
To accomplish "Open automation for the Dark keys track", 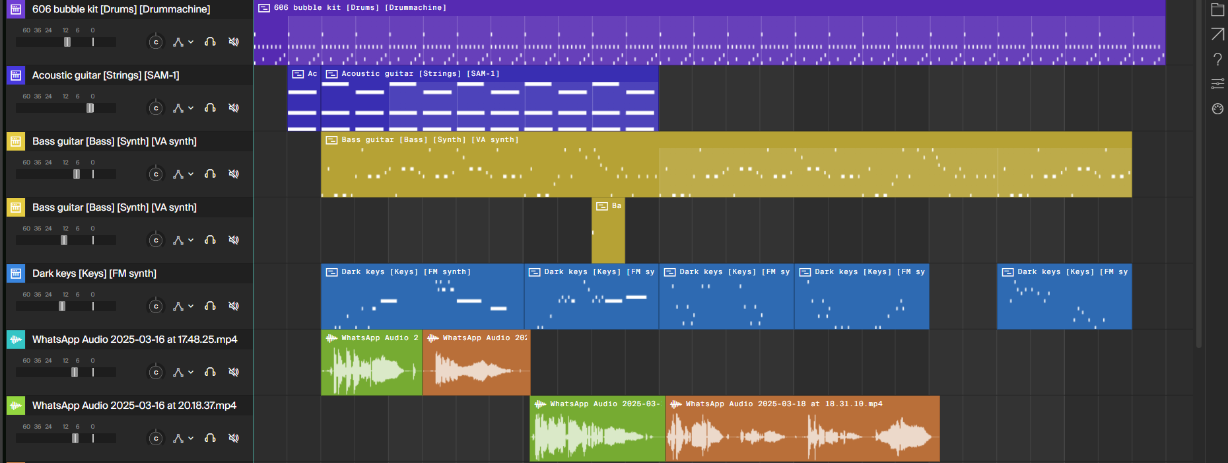I will coord(178,306).
